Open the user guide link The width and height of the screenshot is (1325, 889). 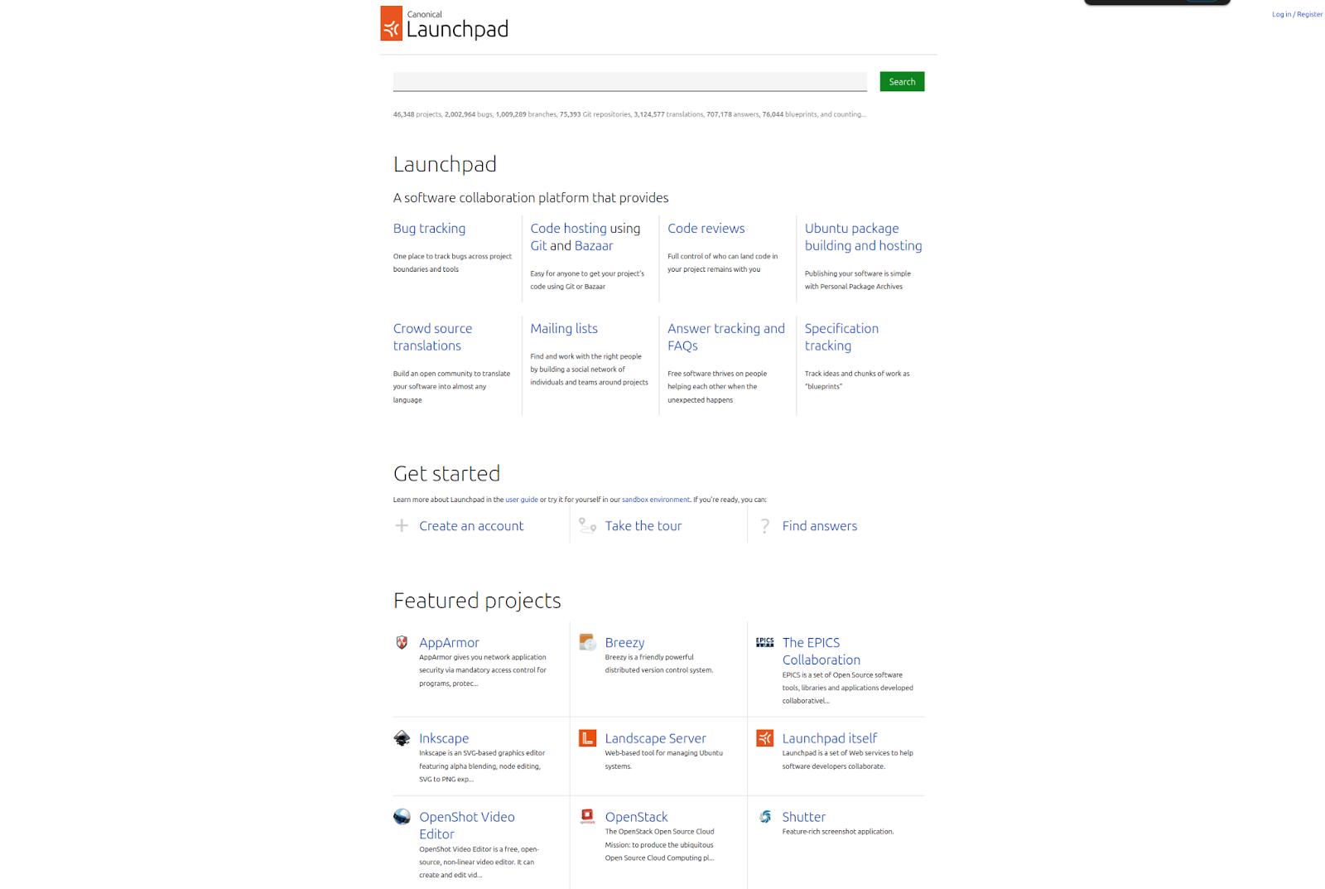pyautogui.click(x=522, y=500)
